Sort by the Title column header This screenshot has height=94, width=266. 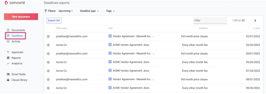coord(110,28)
